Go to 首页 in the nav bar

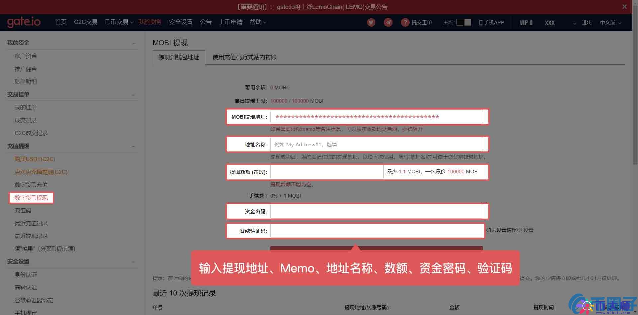[x=61, y=22]
